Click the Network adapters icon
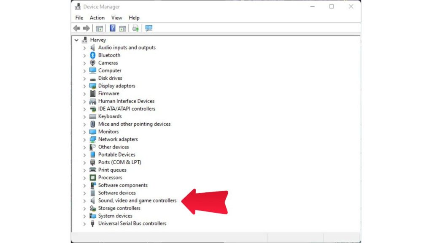Viewport: 432px width, 243px height. (x=93, y=139)
